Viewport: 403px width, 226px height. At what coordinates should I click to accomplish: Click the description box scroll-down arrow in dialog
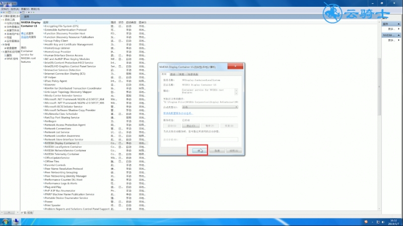click(x=236, y=93)
